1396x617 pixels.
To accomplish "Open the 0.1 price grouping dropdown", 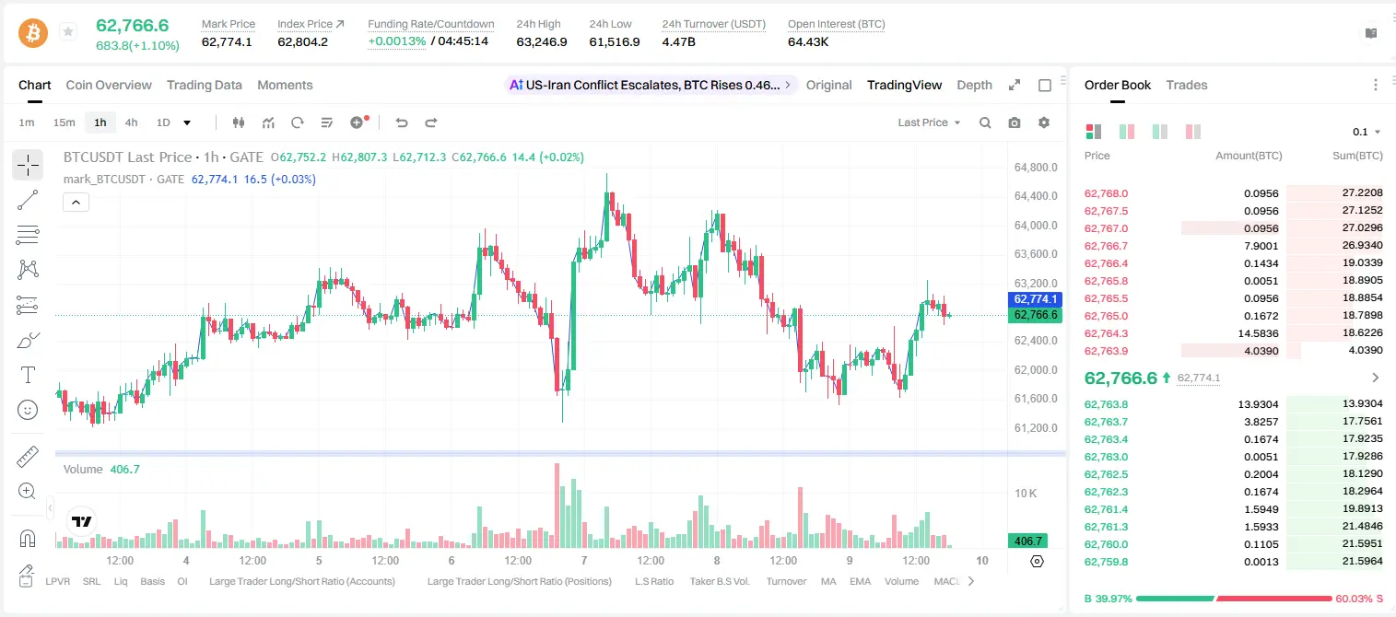I will click(1367, 132).
